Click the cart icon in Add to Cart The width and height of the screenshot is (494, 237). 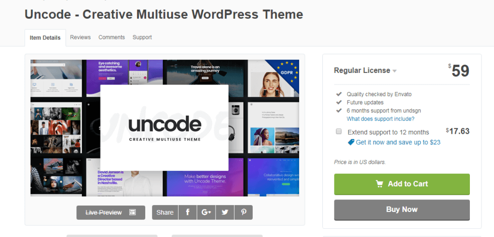(380, 184)
